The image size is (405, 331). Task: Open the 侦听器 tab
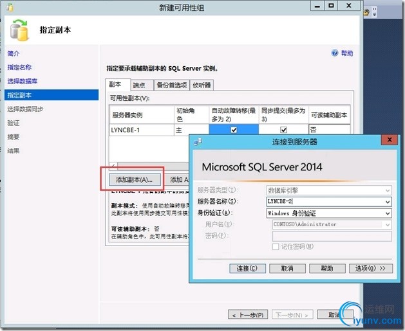click(x=202, y=85)
